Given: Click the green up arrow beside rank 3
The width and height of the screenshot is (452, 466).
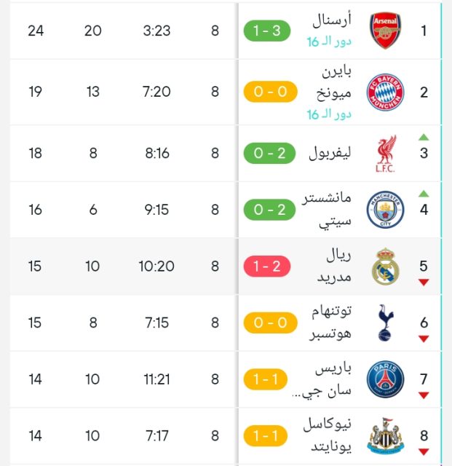Looking at the screenshot, I should [x=424, y=137].
